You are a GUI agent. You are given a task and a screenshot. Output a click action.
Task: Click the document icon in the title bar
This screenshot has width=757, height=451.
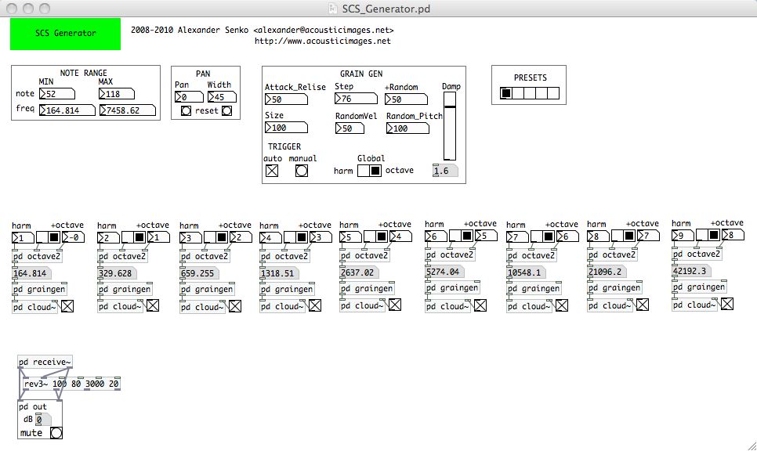(x=335, y=8)
